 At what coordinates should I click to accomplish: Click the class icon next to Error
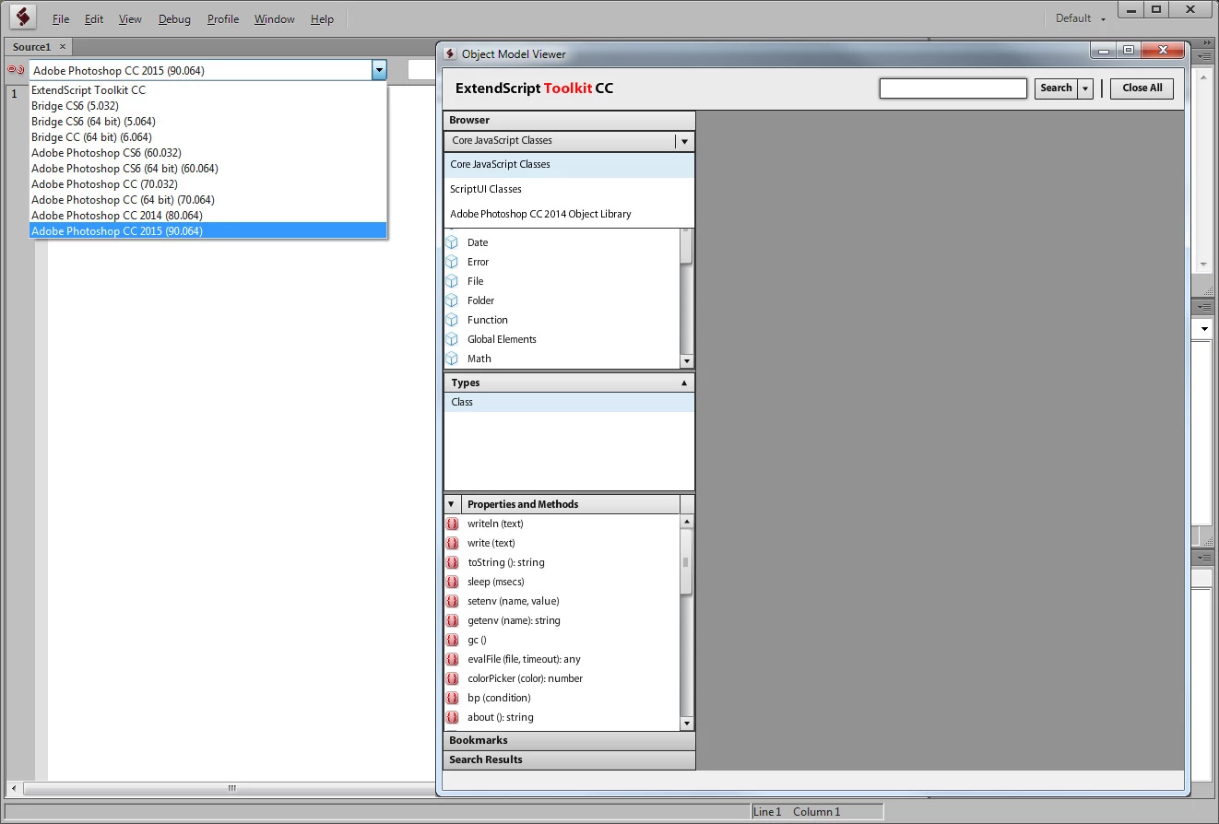[x=452, y=262]
